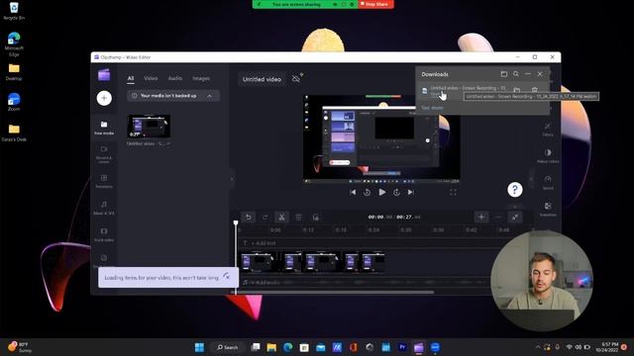Skip to start of the video
The height and width of the screenshot is (356, 634).
[353, 192]
